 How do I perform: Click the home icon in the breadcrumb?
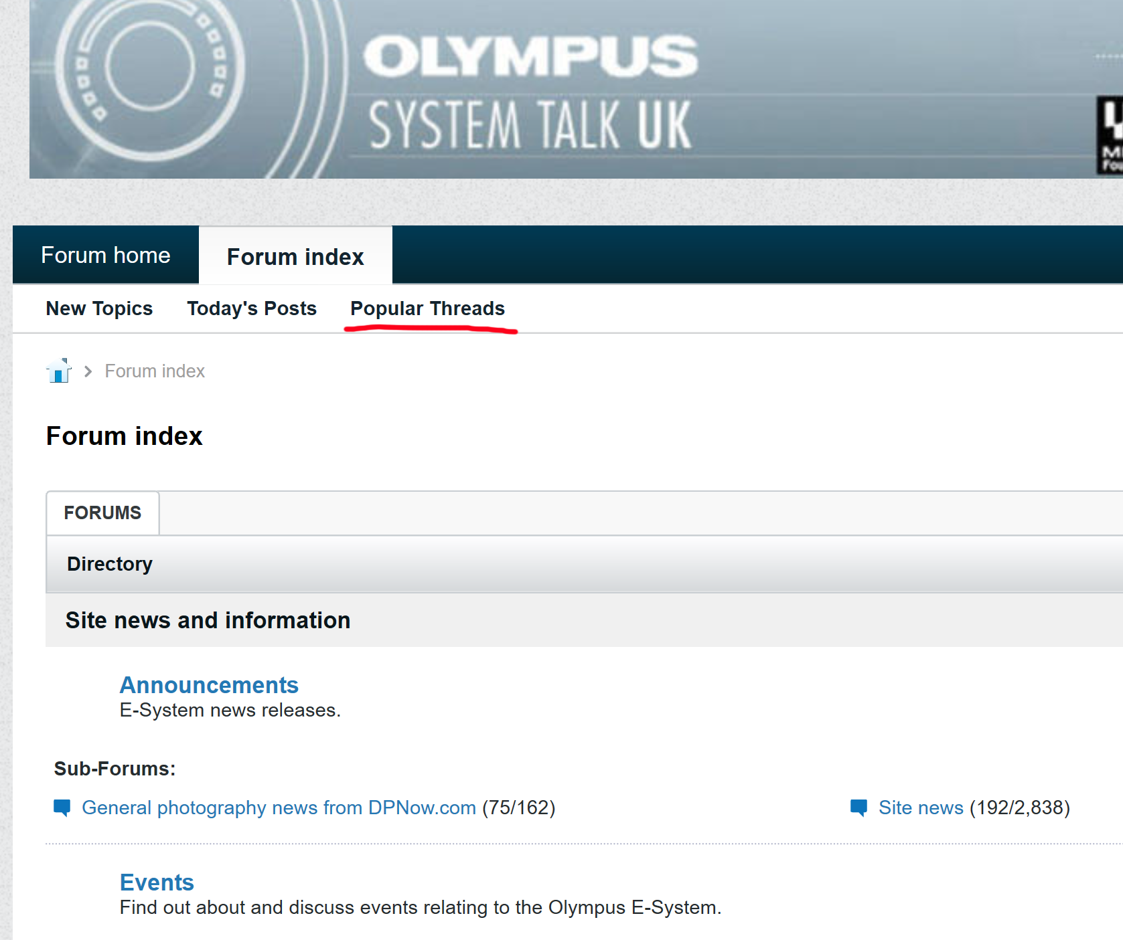point(59,371)
